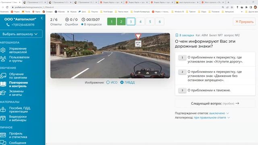
Task: Open the Windows 10 bookmarks folder
Action: point(177,12)
